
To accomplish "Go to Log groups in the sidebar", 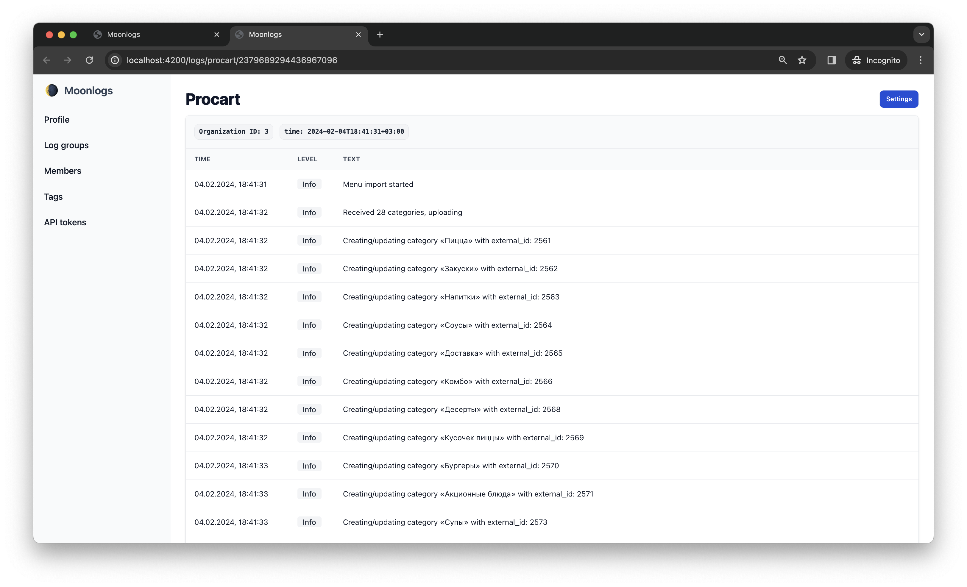I will coord(66,145).
